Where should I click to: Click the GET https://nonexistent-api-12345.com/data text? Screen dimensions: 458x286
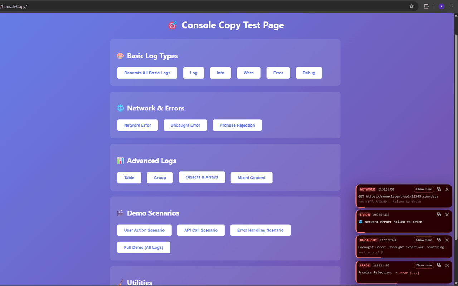[x=398, y=196]
